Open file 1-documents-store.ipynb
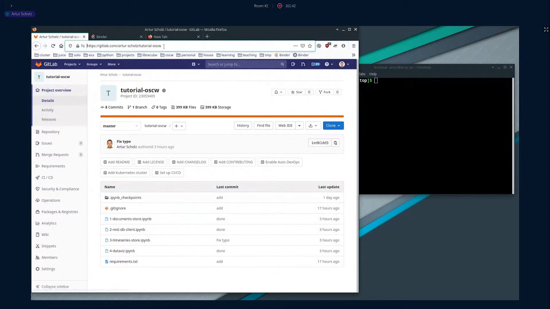This screenshot has width=550, height=309. pos(130,219)
